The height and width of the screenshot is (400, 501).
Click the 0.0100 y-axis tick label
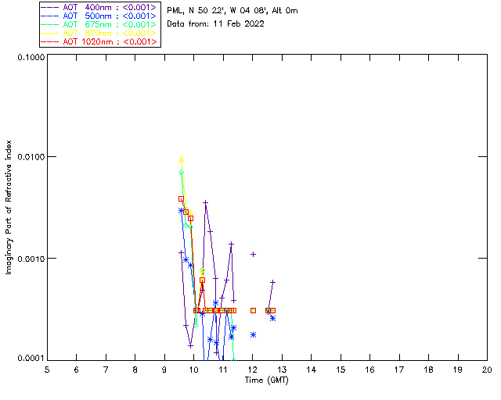pyautogui.click(x=31, y=157)
